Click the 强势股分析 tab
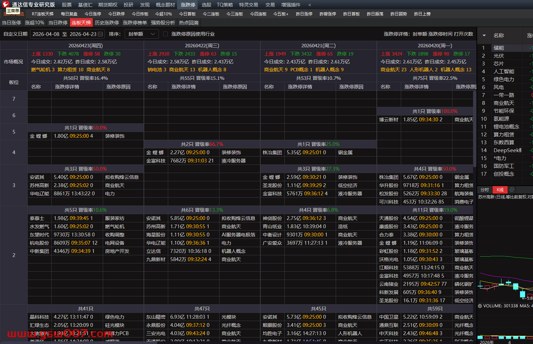The height and width of the screenshot is (344, 533). (x=163, y=23)
